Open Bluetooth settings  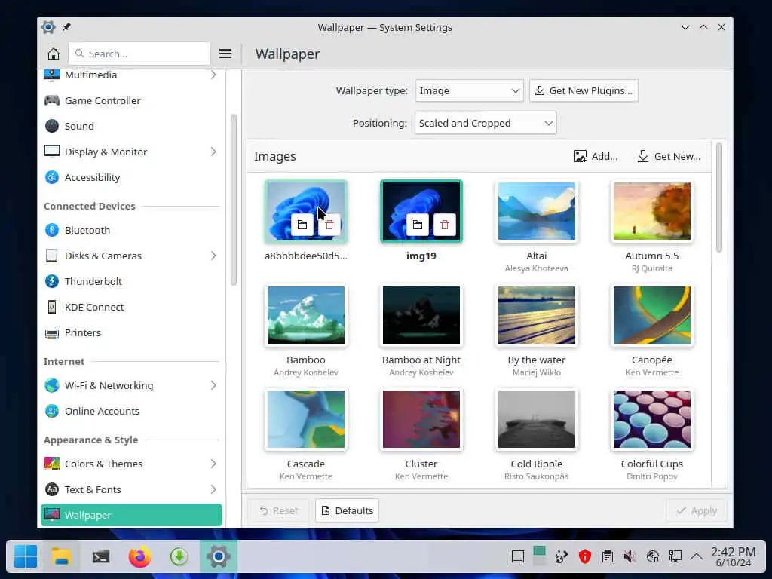click(x=131, y=230)
